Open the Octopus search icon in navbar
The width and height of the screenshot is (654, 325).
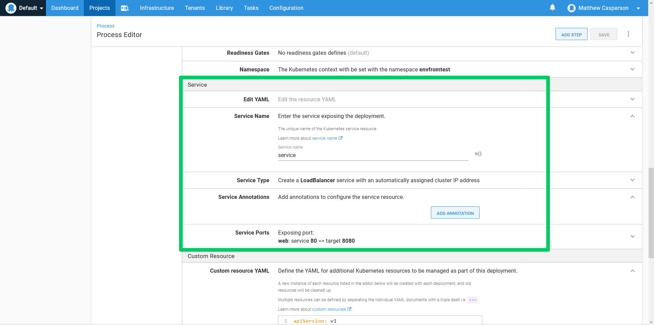(125, 8)
